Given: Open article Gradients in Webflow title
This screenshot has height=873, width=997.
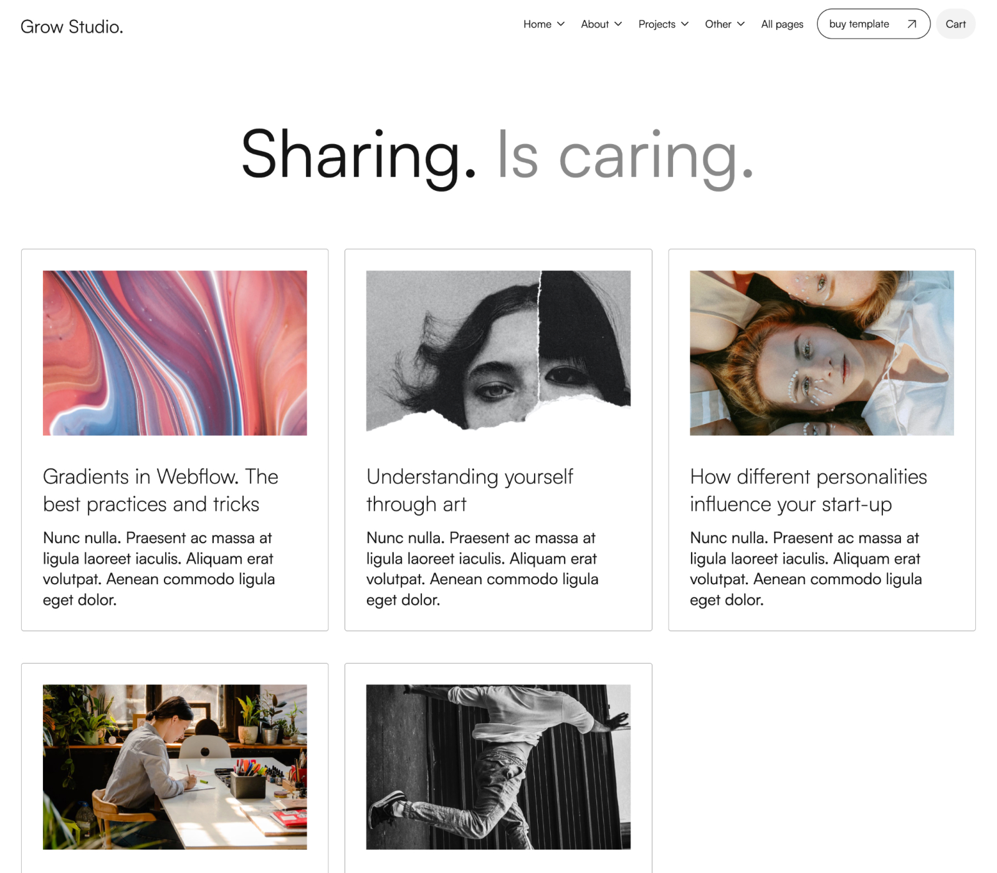Looking at the screenshot, I should 161,490.
